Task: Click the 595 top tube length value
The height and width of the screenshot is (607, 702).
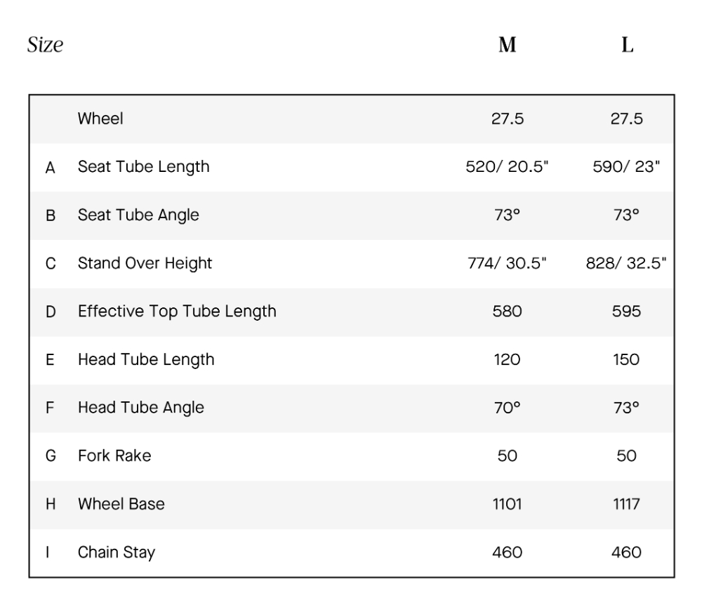Action: (626, 311)
